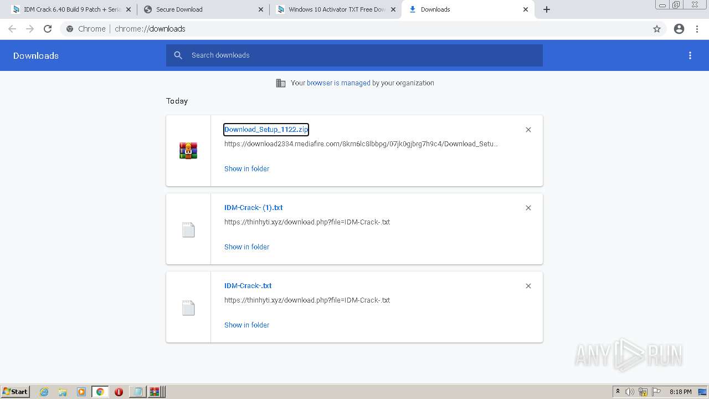Click the Downloads page heading
The image size is (709, 399).
tap(36, 55)
